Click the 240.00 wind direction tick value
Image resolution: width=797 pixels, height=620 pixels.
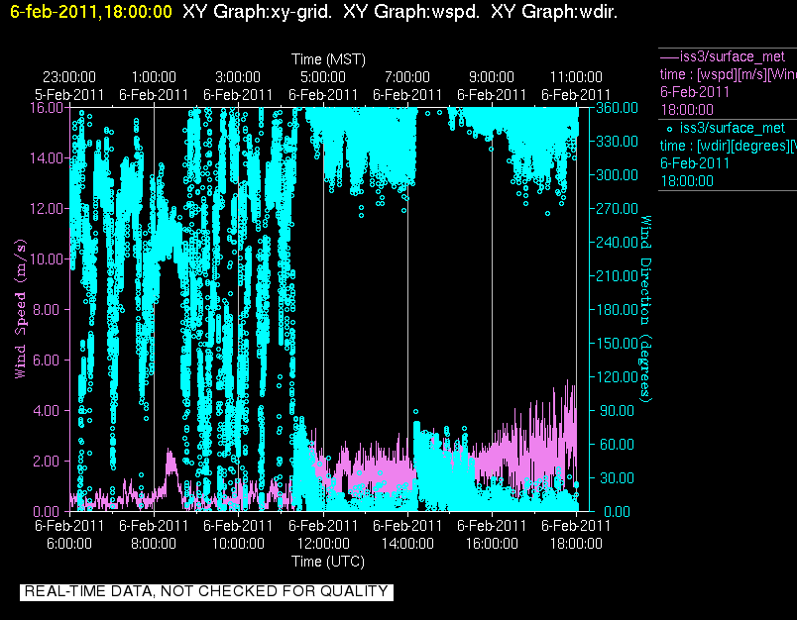(617, 243)
